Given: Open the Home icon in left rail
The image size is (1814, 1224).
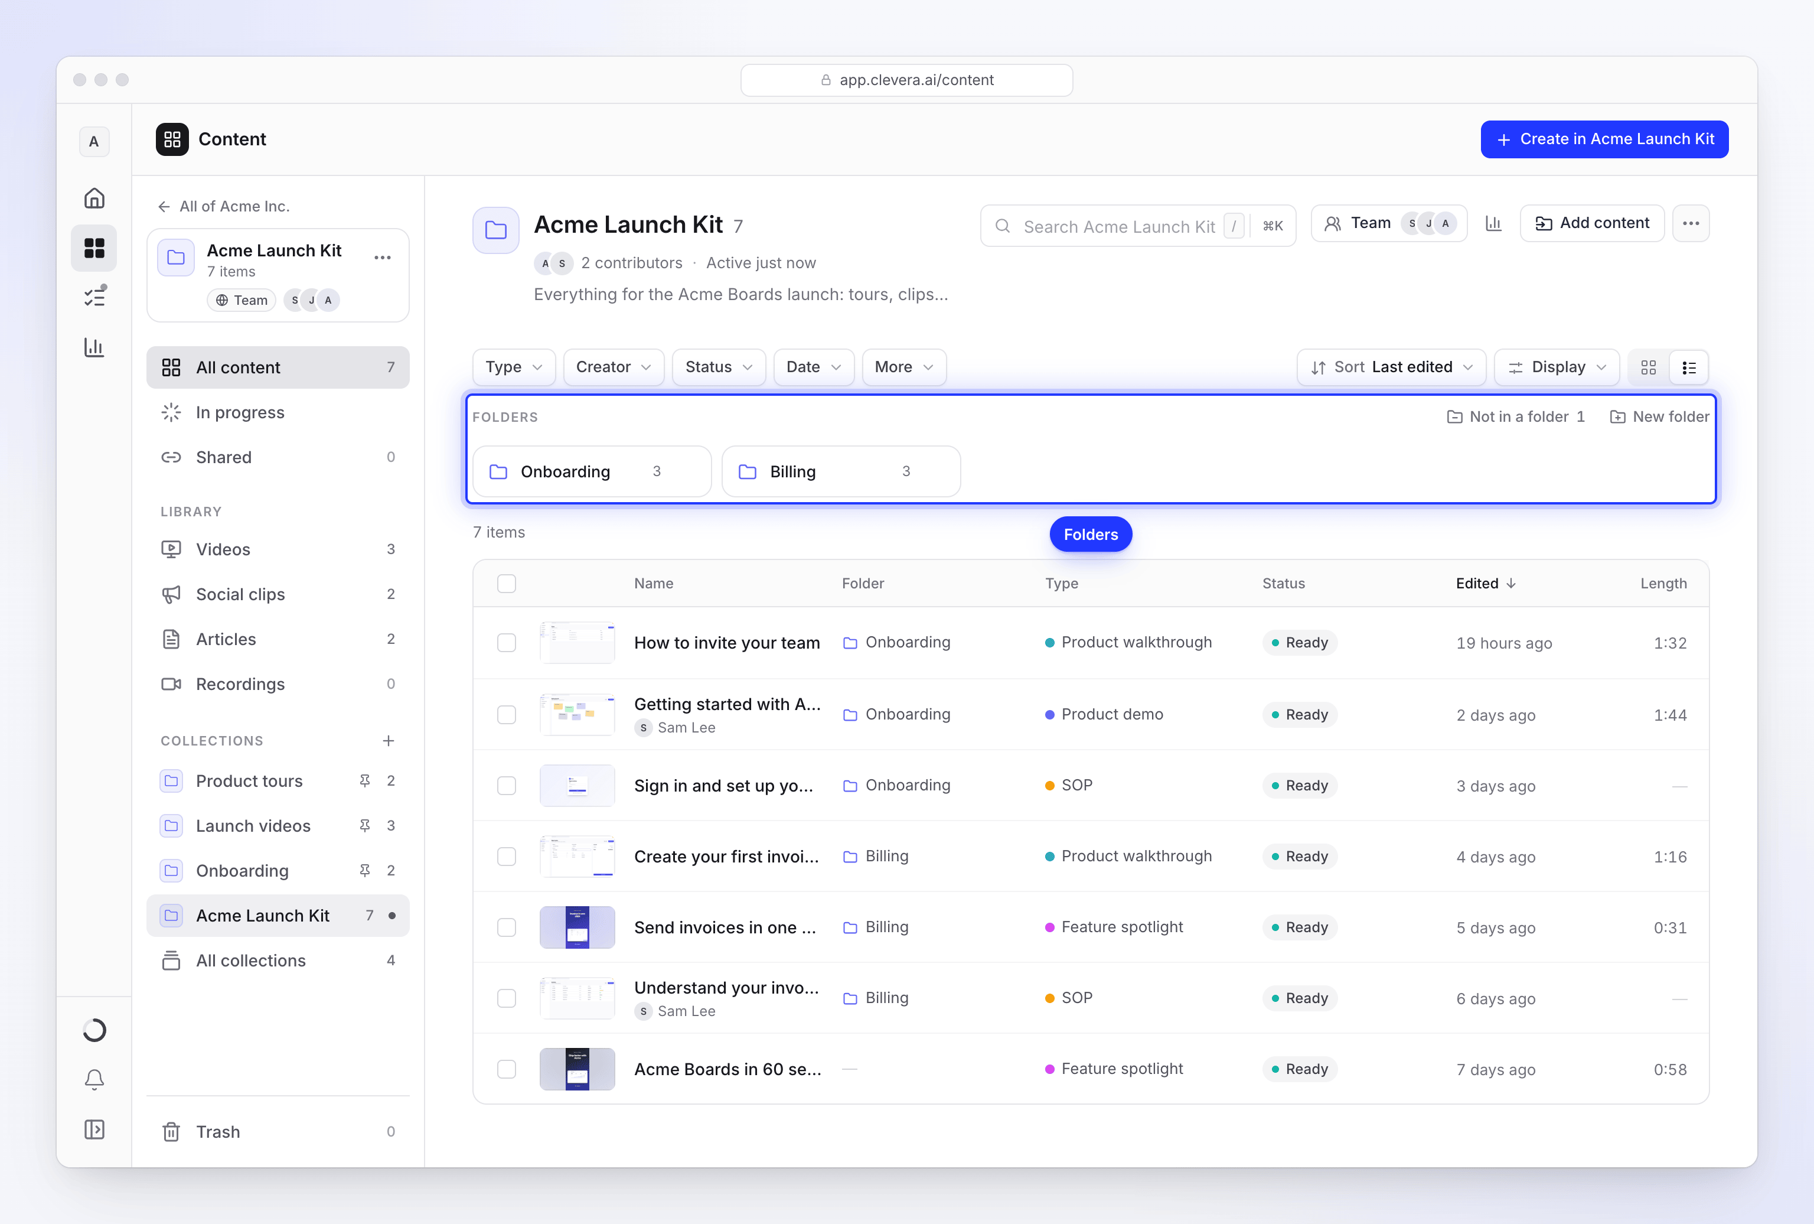Looking at the screenshot, I should coord(94,198).
